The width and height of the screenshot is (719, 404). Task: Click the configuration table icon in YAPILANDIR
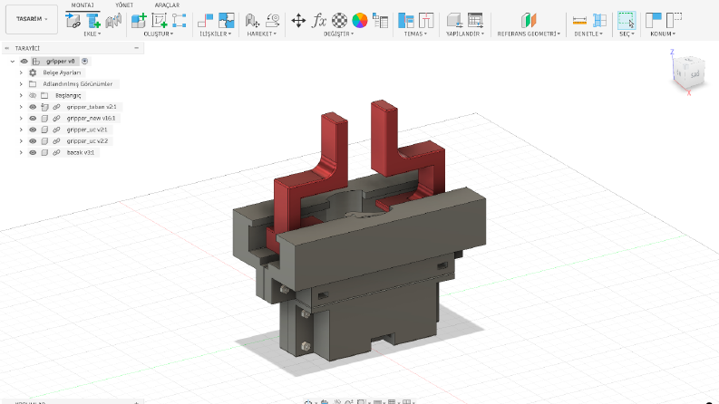pyautogui.click(x=475, y=21)
